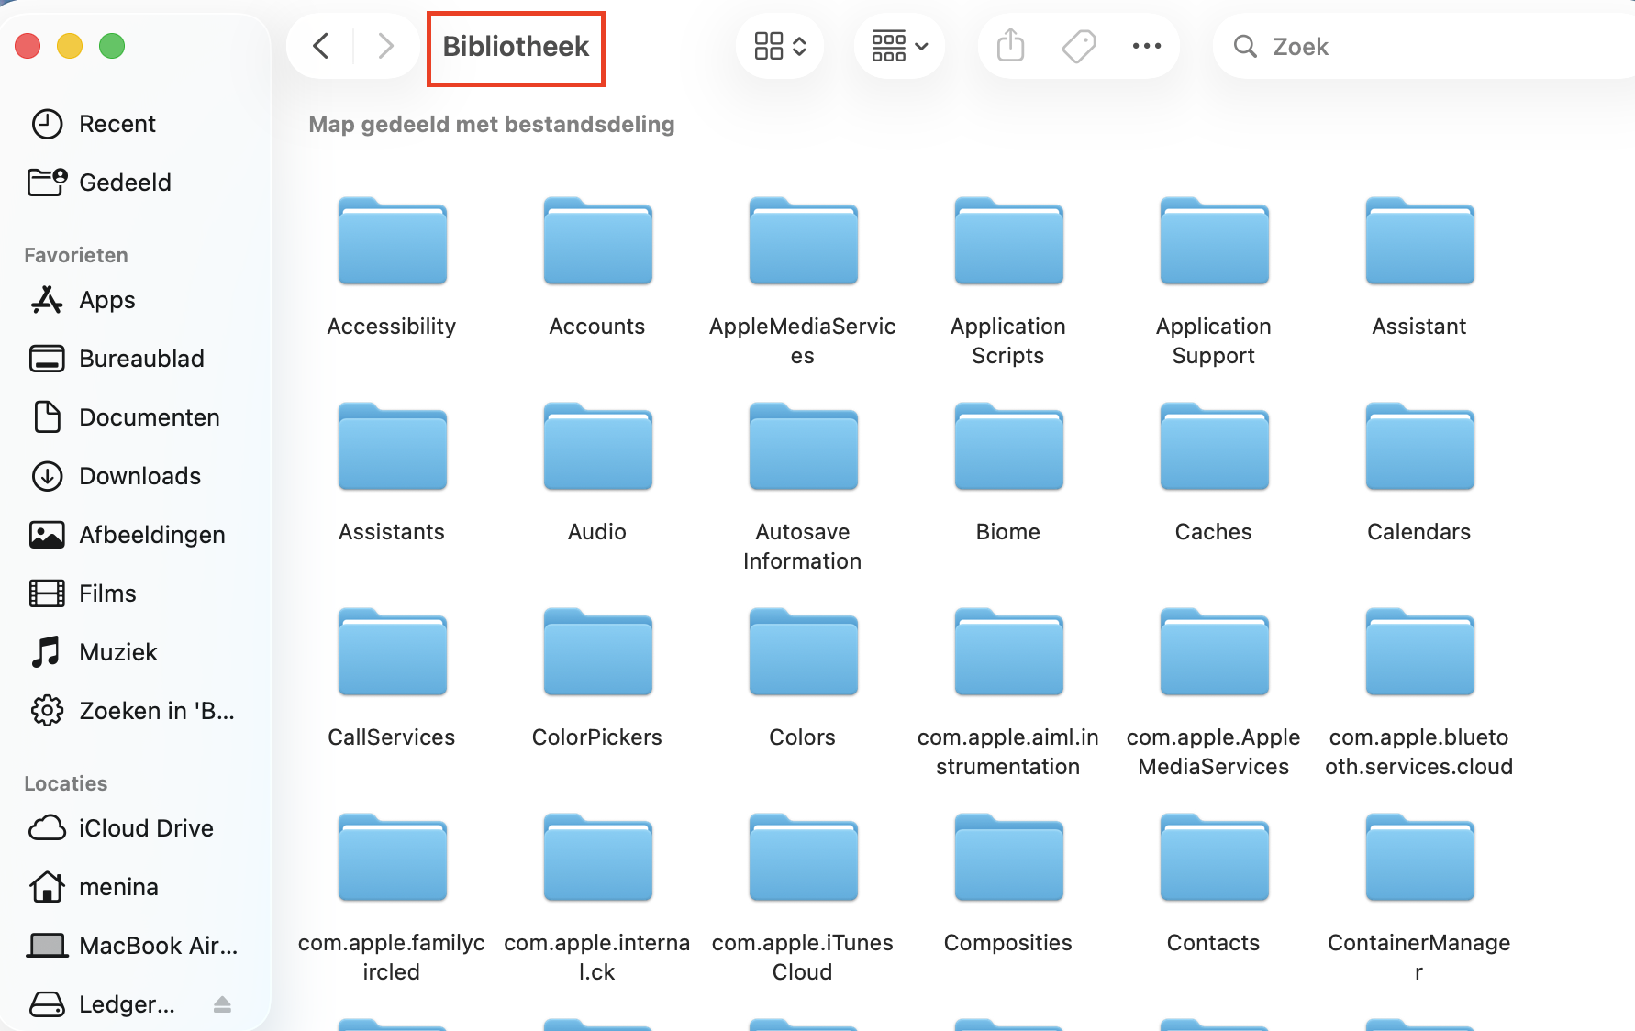Open iCloud Drive under Locaties
1635x1031 pixels.
tap(145, 827)
